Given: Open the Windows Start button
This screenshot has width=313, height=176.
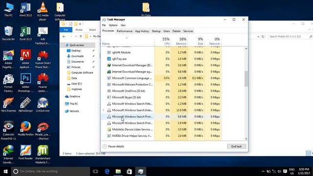Looking at the screenshot, I should 5,172.
